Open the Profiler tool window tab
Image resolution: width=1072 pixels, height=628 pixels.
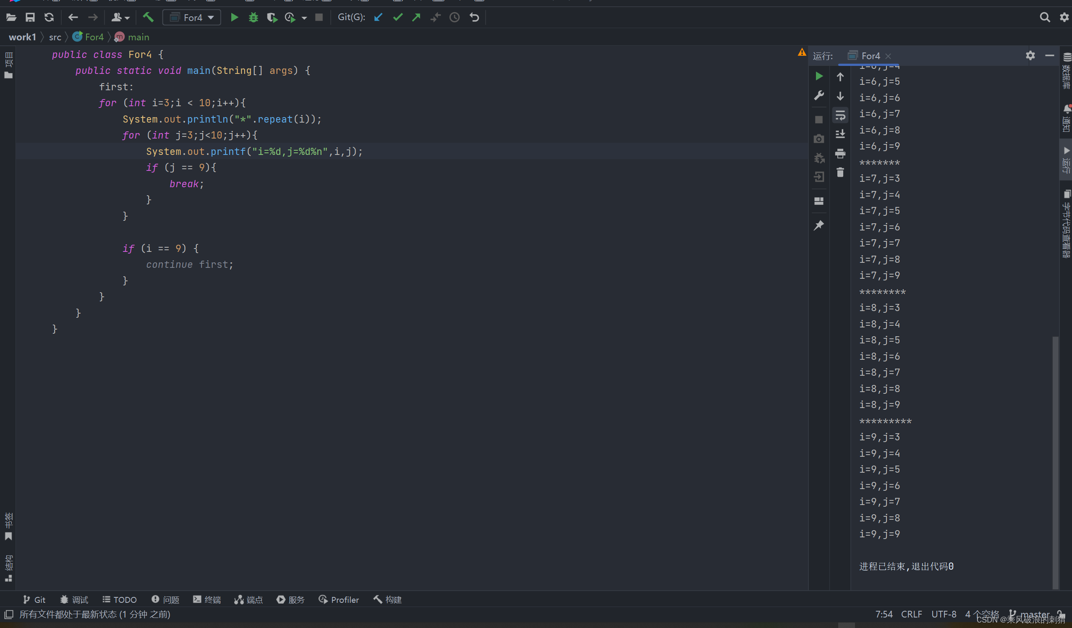click(339, 599)
